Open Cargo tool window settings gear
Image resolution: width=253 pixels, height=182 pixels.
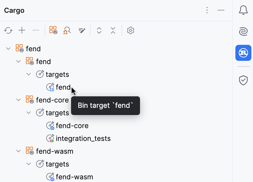131,30
